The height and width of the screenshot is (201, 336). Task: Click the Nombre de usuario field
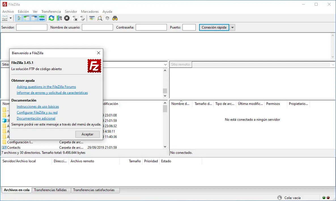[x=97, y=27]
